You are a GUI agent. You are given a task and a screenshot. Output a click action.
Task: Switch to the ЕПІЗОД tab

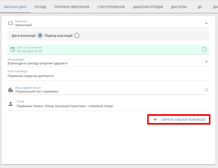(40, 7)
